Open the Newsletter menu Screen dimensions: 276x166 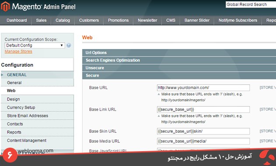tap(147, 21)
